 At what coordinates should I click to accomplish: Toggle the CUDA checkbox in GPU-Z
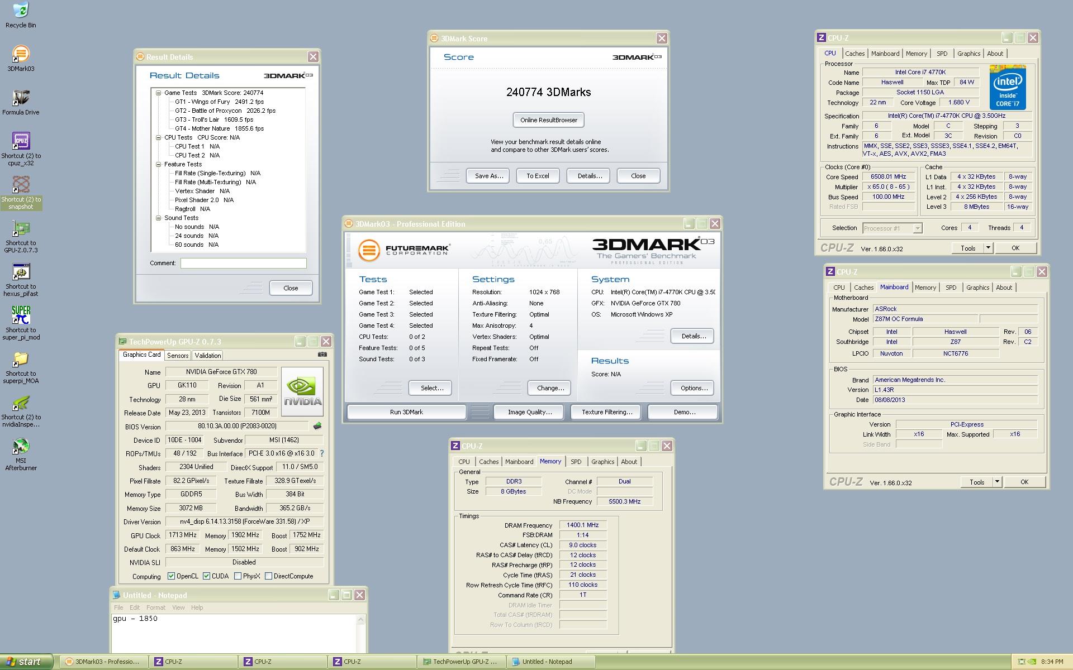click(207, 576)
